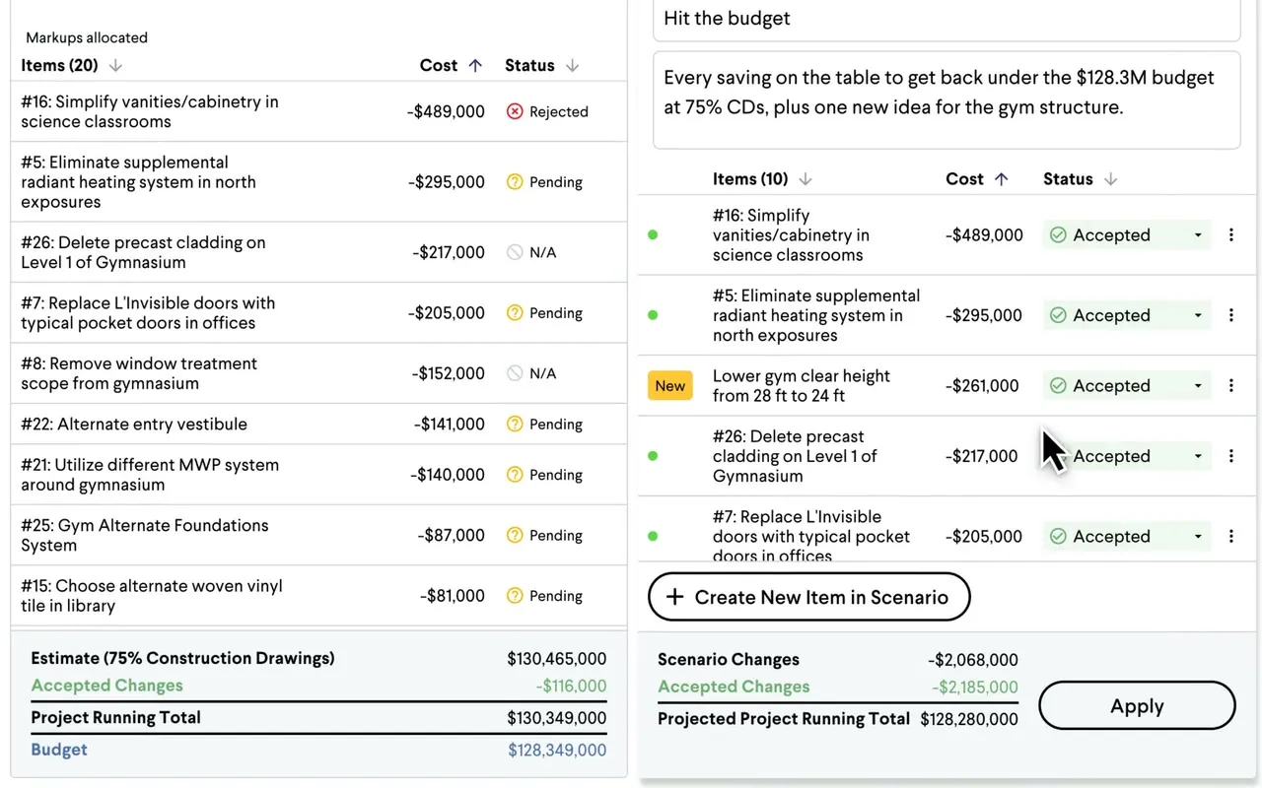The height and width of the screenshot is (788, 1262).
Task: Click the -$152,000 cost value
Action: [x=449, y=373]
